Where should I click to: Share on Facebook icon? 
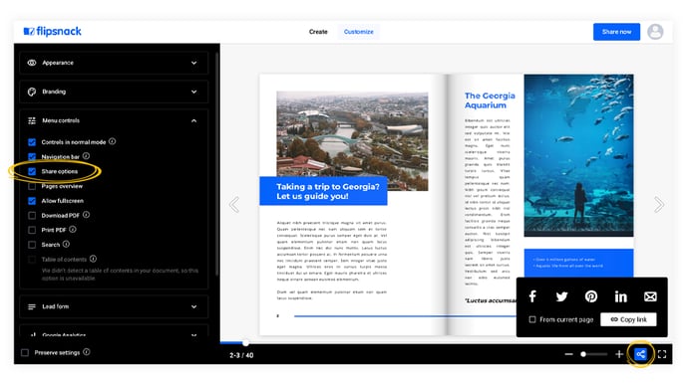[x=532, y=296]
